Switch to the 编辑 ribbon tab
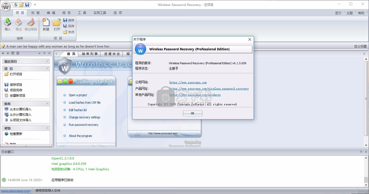 coord(51,13)
